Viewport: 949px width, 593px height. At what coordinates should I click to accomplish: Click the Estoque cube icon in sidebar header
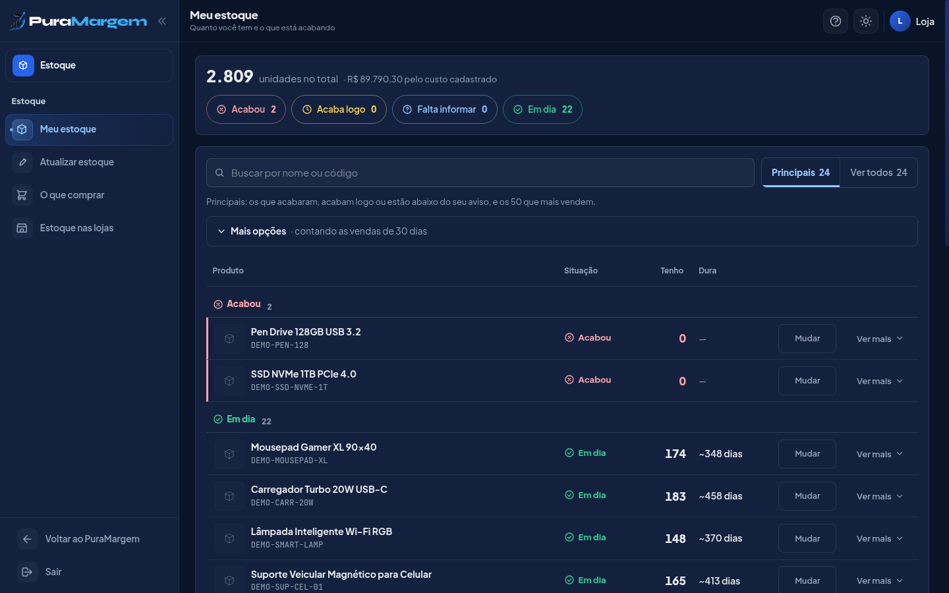click(23, 65)
